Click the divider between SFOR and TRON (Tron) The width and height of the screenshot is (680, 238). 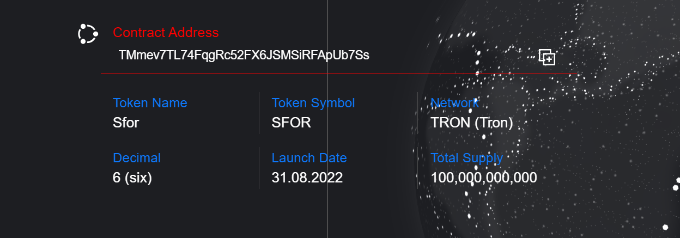tap(417, 113)
